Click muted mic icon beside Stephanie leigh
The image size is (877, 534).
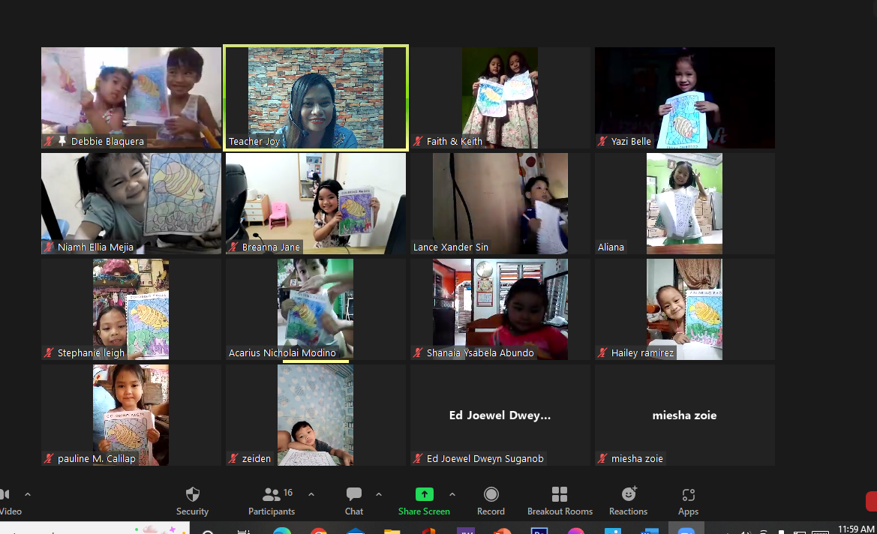pyautogui.click(x=49, y=352)
